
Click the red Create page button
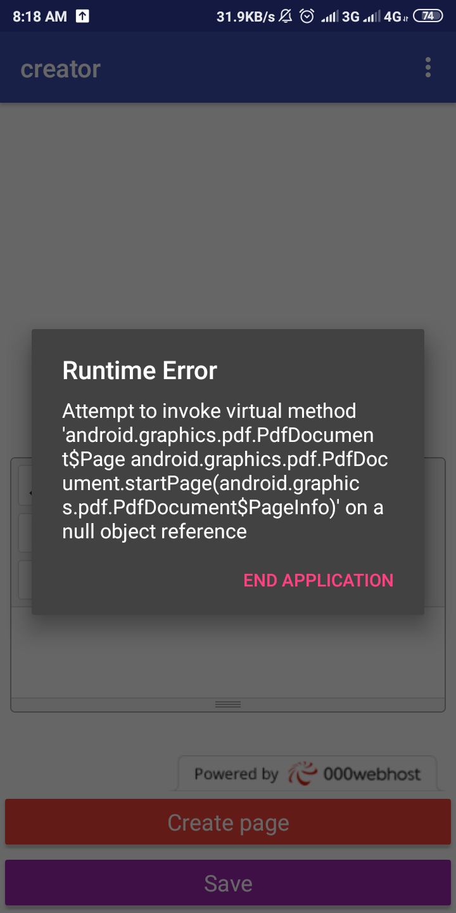coord(228,822)
